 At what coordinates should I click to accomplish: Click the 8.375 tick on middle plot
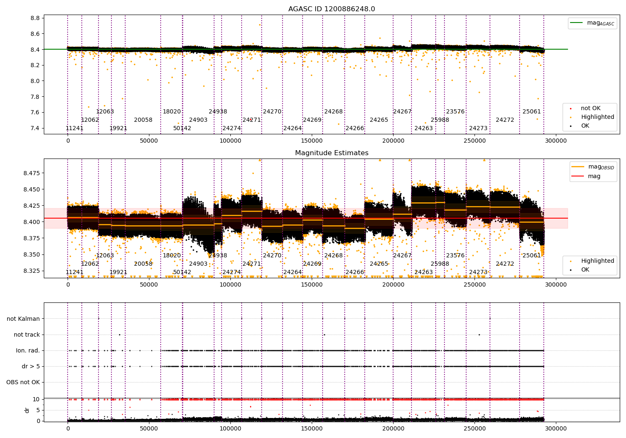tap(31, 238)
